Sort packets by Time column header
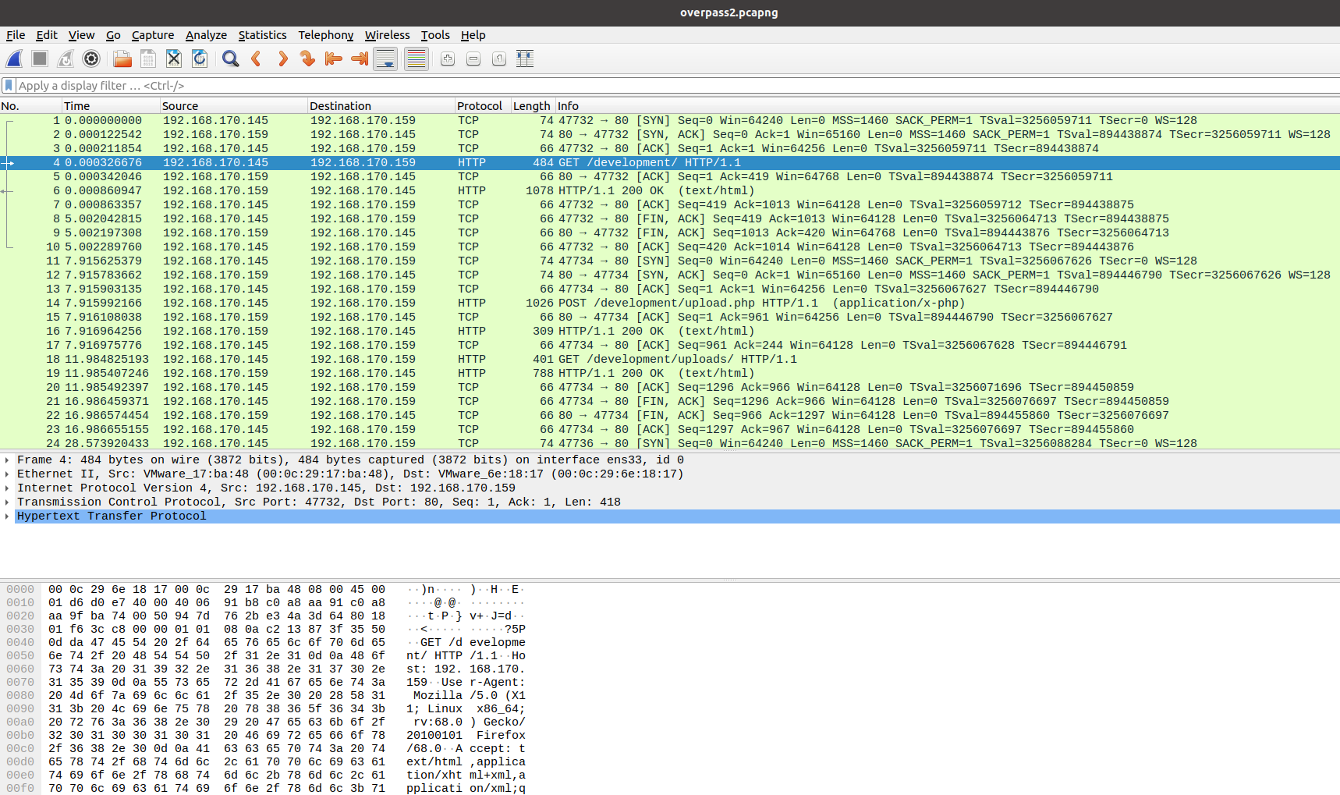This screenshot has width=1340, height=795. pyautogui.click(x=110, y=106)
